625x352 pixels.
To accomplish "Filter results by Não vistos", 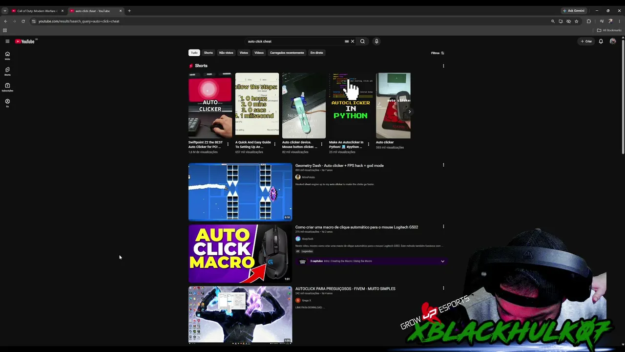I will (x=226, y=53).
